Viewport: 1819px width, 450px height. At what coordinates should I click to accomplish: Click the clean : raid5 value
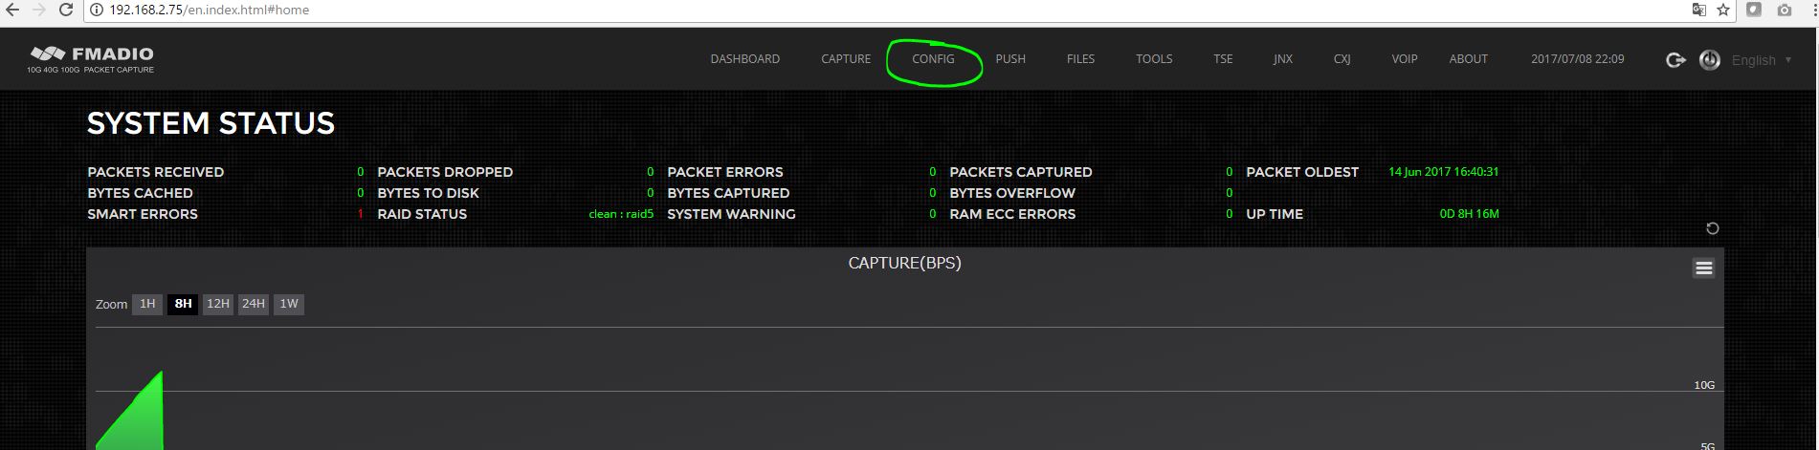(621, 214)
